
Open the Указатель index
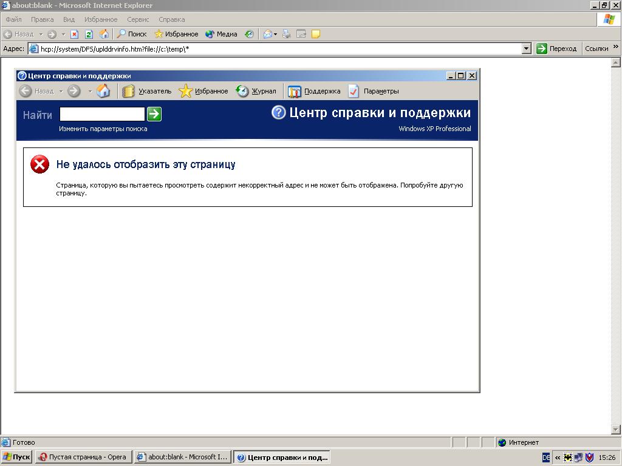[147, 91]
